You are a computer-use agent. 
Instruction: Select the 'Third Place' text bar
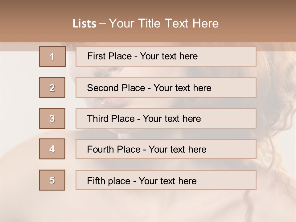[x=166, y=118]
